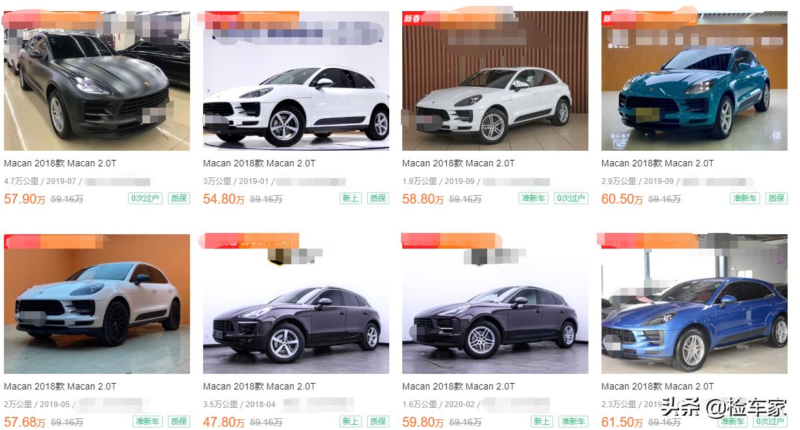Open the silver Macan on orange background

click(97, 304)
